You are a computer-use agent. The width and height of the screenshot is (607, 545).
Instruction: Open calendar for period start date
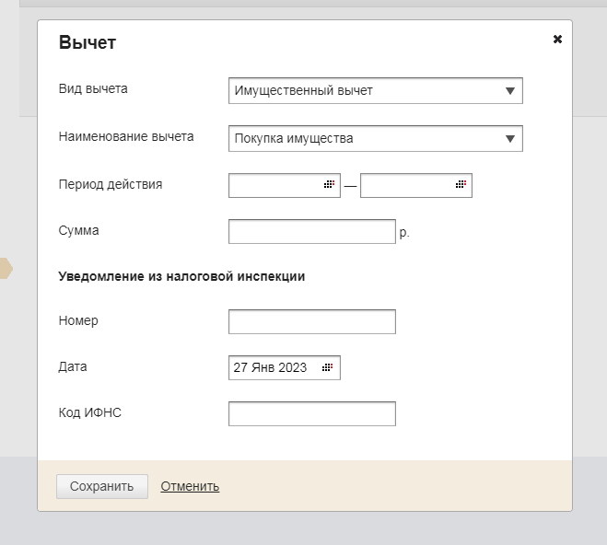pos(329,185)
